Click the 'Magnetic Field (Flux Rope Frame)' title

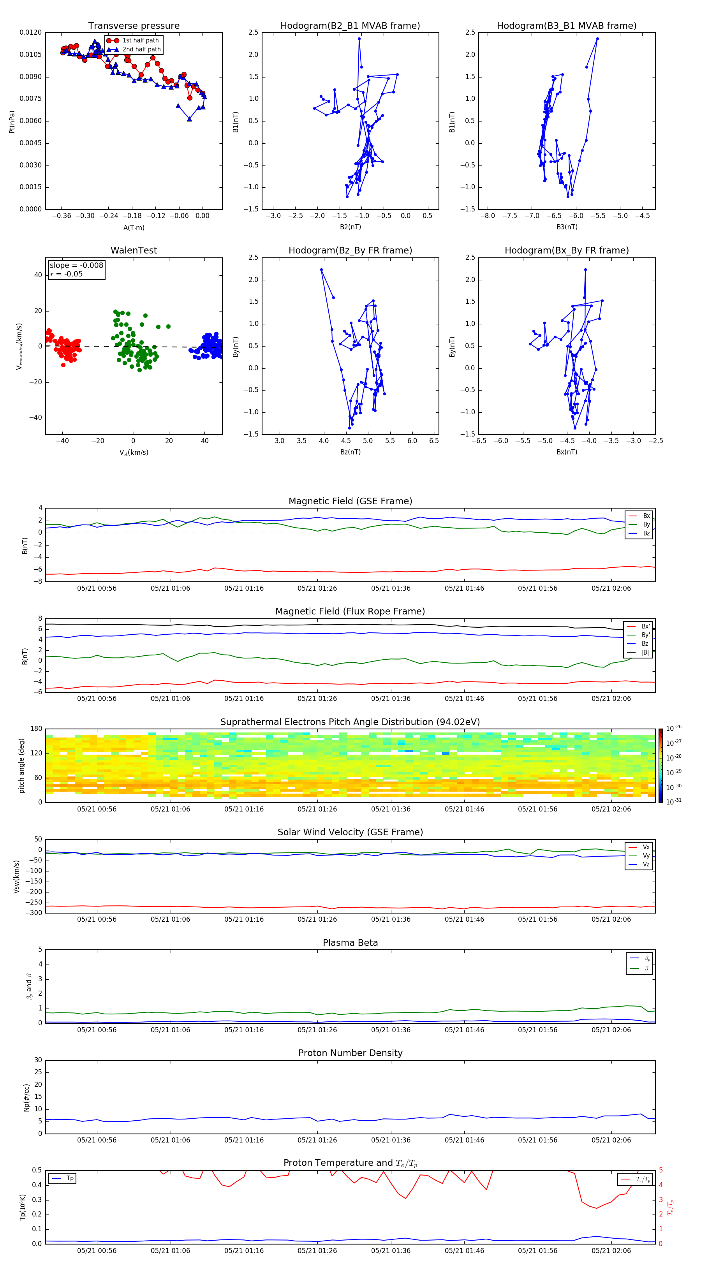(x=350, y=612)
